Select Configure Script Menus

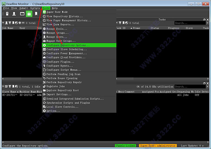[79, 70]
